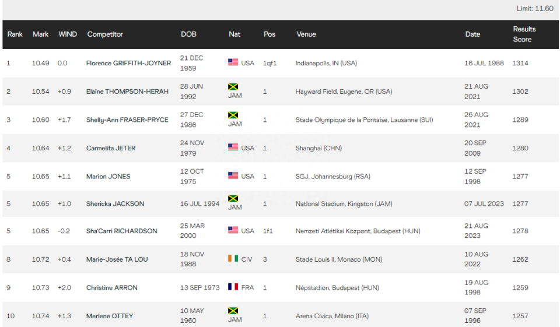Viewport: 560px width, 327px height.
Task: Sort by the Results Score column
Action: (523, 34)
